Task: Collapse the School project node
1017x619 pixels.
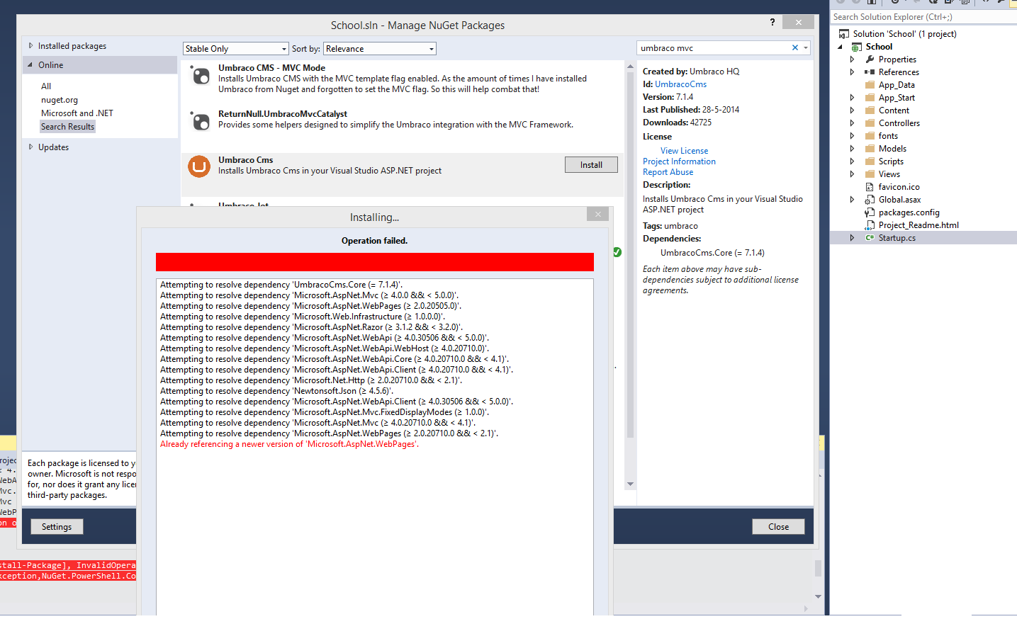Action: tap(841, 47)
